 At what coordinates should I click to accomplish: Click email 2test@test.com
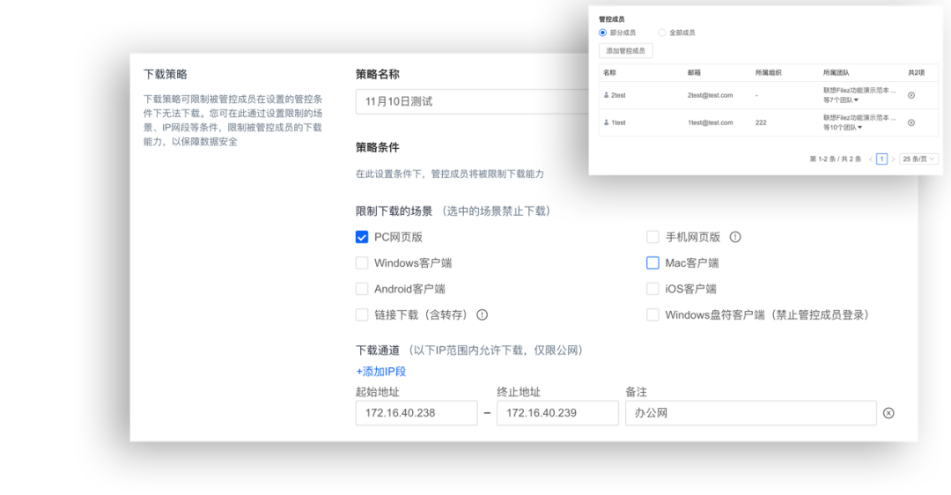(711, 95)
